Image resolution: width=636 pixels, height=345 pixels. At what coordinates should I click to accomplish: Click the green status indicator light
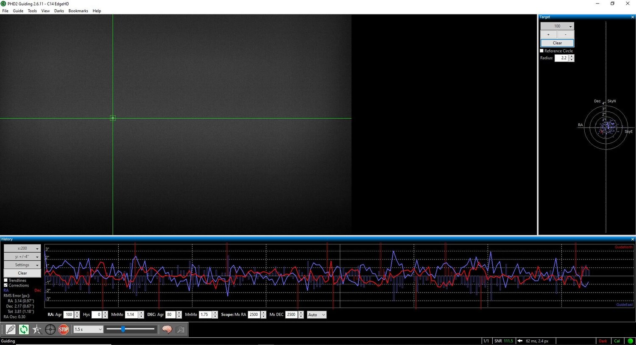[x=630, y=341]
